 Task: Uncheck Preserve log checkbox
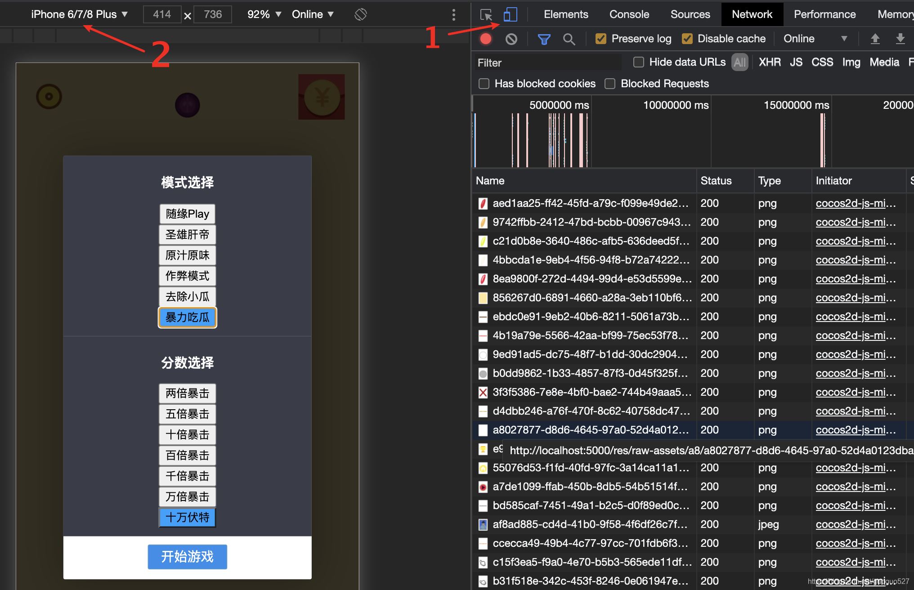600,39
